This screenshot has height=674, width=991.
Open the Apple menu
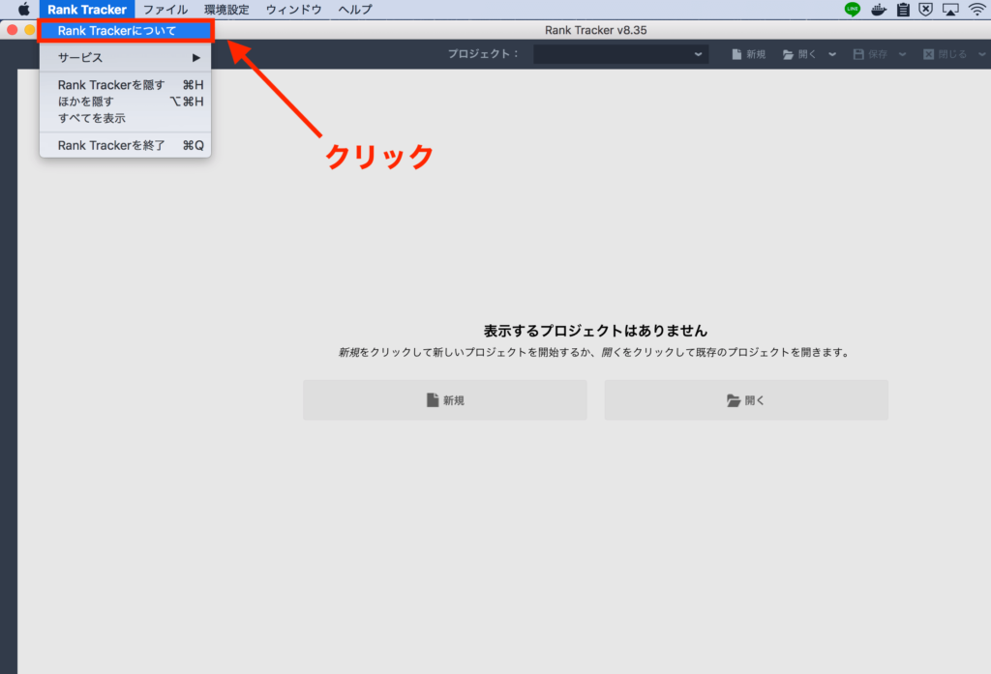tap(23, 9)
